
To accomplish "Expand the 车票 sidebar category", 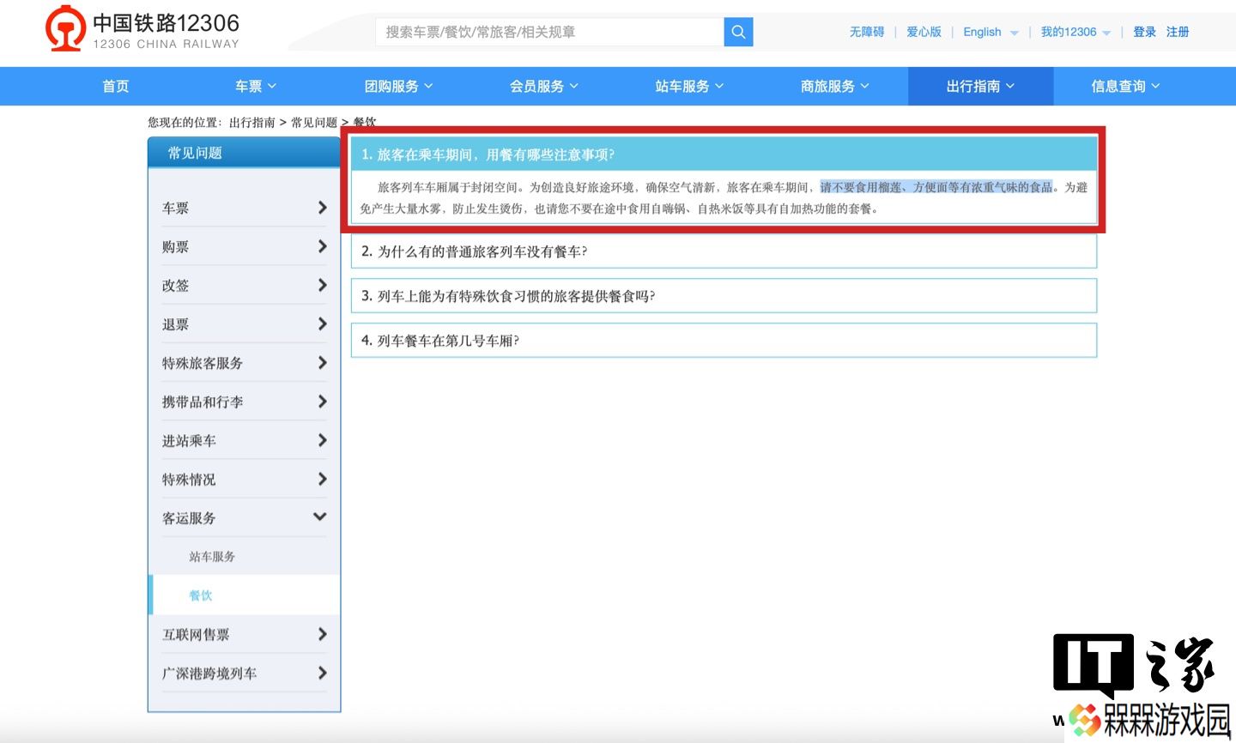I will [245, 208].
